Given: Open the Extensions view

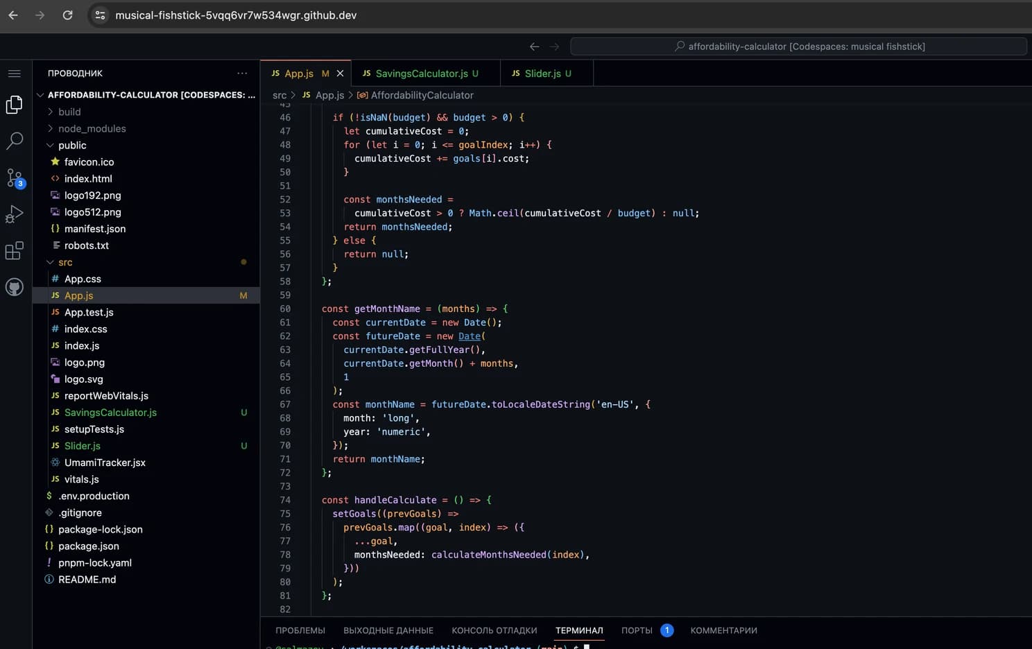Looking at the screenshot, I should [x=15, y=250].
